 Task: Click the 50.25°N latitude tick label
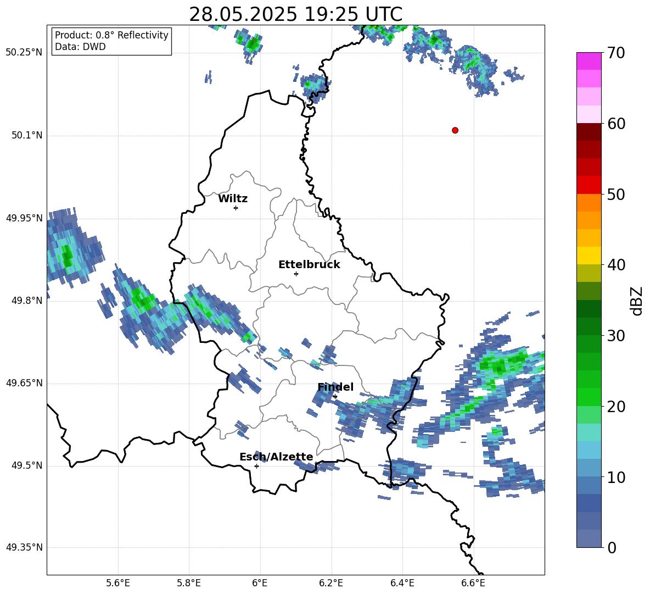tap(24, 53)
